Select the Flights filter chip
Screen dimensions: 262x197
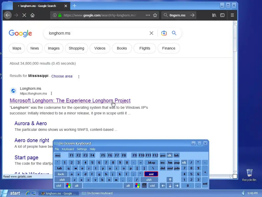145,48
